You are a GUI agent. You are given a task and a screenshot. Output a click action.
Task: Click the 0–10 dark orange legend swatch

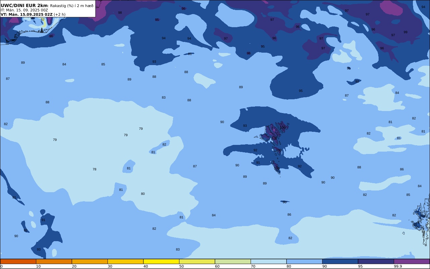[x=18, y=261]
